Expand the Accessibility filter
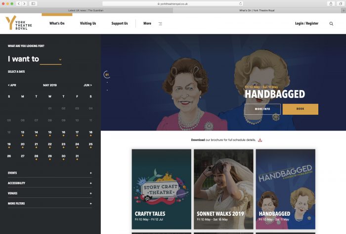Viewport: 346px width, 234px height. 50,183
